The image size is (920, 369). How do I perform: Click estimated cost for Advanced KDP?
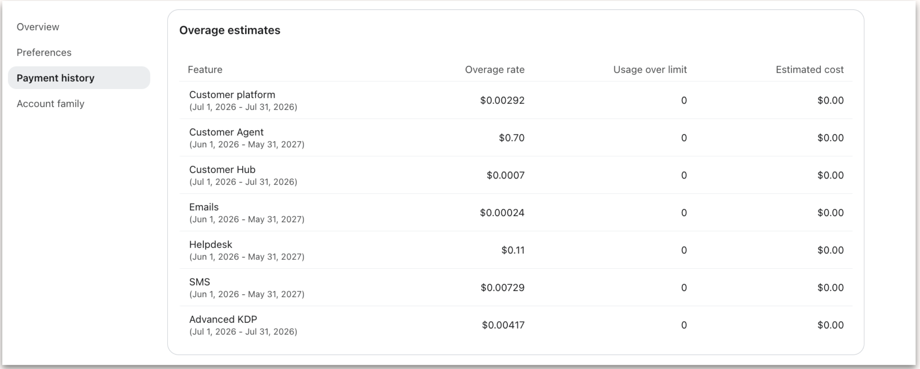[x=830, y=325]
